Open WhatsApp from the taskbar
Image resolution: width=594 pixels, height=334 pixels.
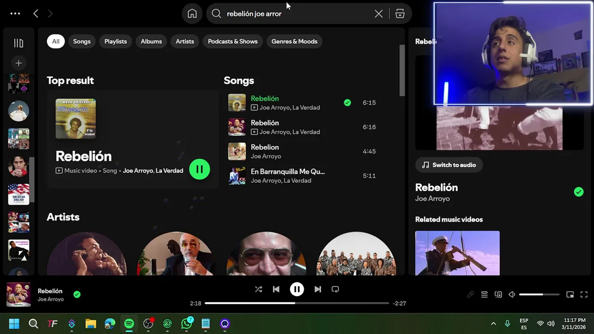187,324
